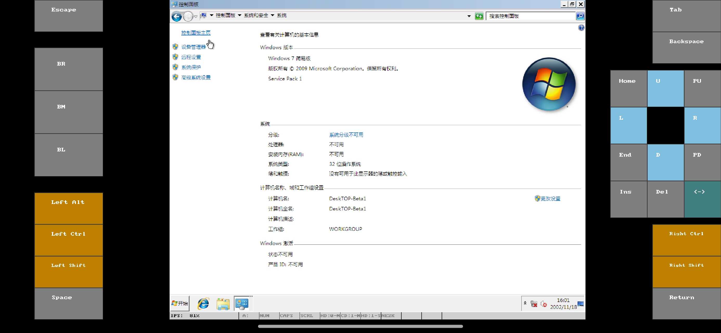Show hidden tray icons arrow
The image size is (721, 333).
525,303
